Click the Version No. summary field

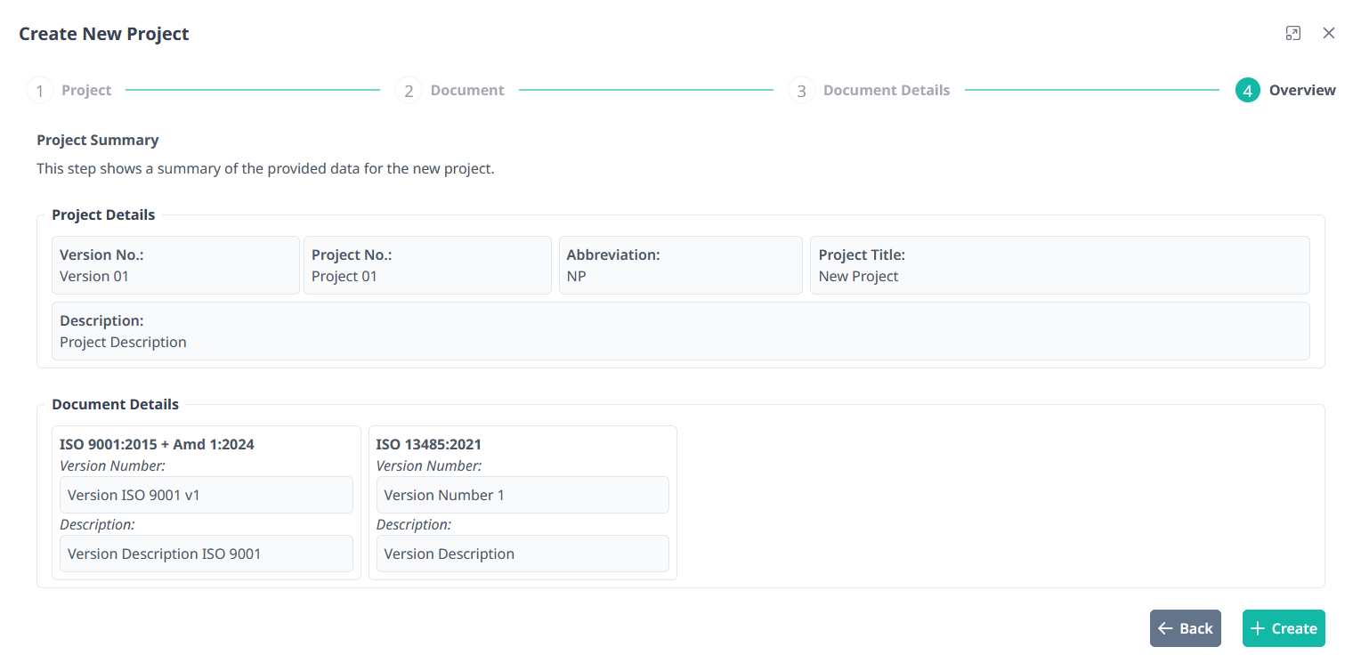pos(175,265)
